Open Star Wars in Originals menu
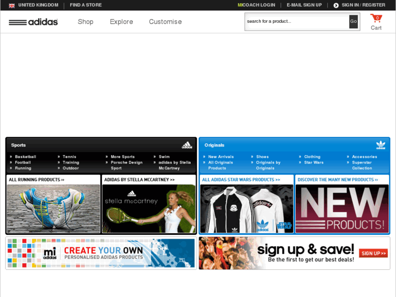The width and height of the screenshot is (396, 297). [x=314, y=162]
